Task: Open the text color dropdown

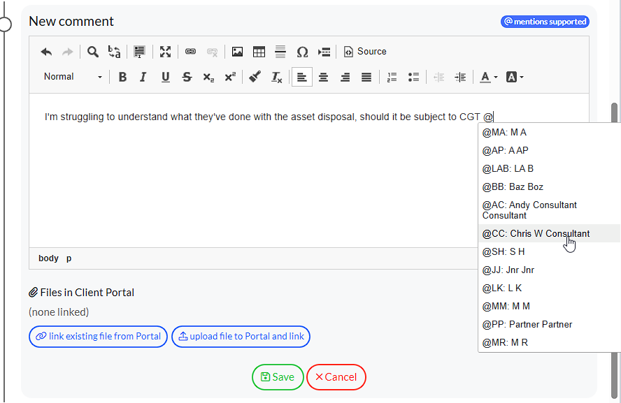Action: pyautogui.click(x=489, y=77)
